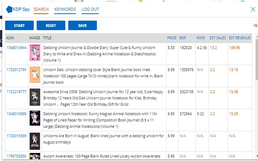
Task: Click the START button
Action: 19,25
